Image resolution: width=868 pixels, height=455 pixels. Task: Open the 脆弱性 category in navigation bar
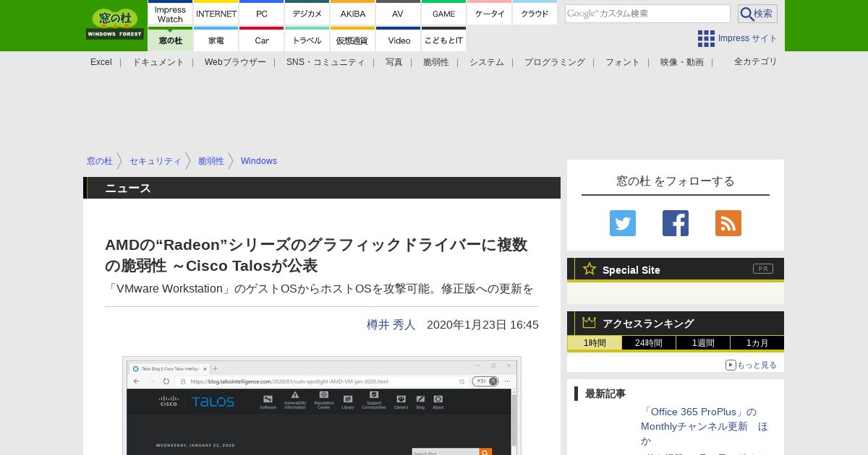coord(436,62)
